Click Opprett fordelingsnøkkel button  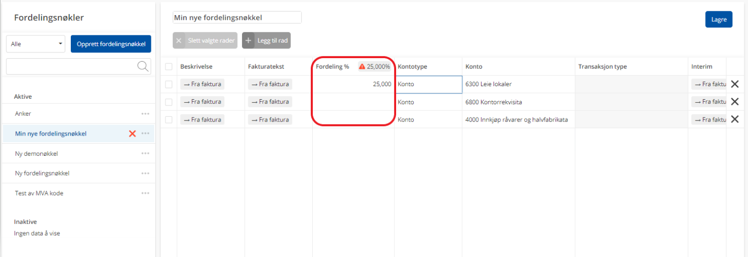[111, 44]
